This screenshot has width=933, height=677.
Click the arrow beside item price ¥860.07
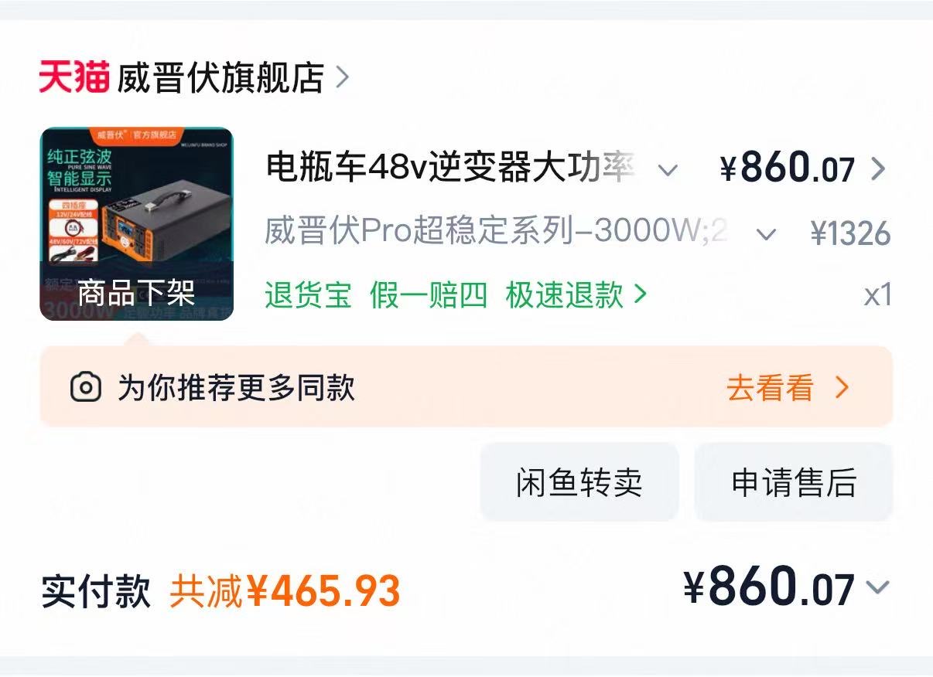tap(878, 168)
